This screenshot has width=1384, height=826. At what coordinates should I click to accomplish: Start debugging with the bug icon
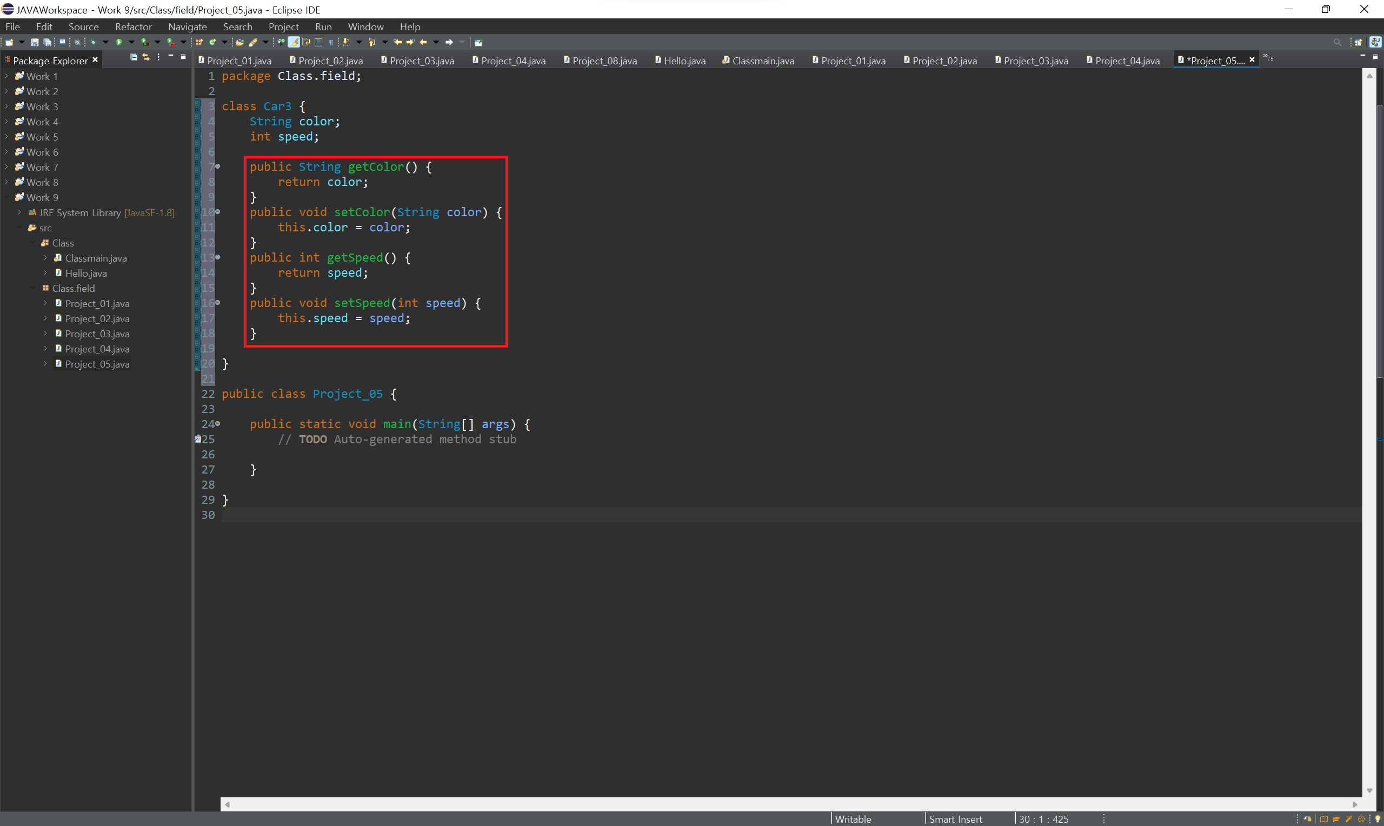(x=93, y=42)
